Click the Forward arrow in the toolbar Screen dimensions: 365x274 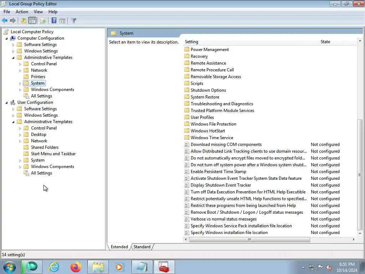[x=13, y=20]
